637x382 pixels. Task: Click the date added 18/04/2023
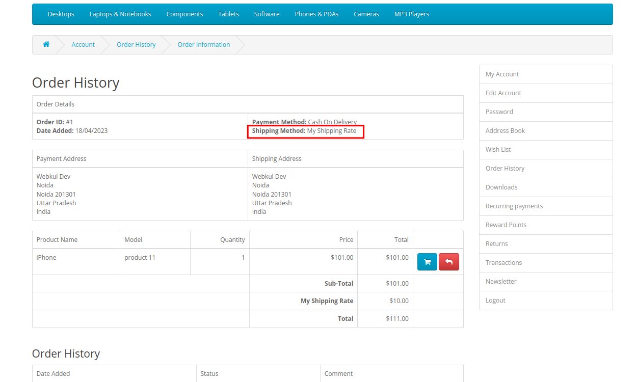tap(91, 131)
